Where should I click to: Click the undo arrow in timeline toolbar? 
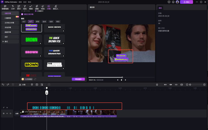pyautogui.click(x=3, y=85)
